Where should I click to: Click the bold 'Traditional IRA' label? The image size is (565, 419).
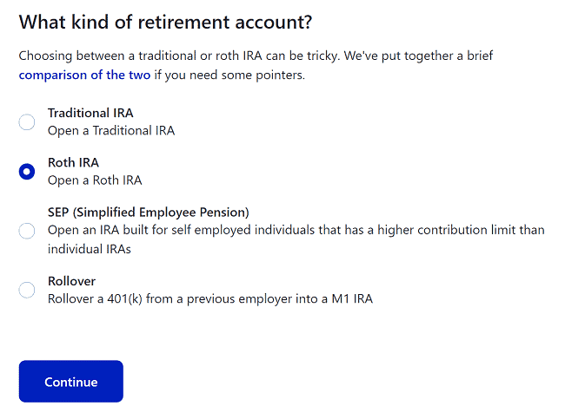90,113
